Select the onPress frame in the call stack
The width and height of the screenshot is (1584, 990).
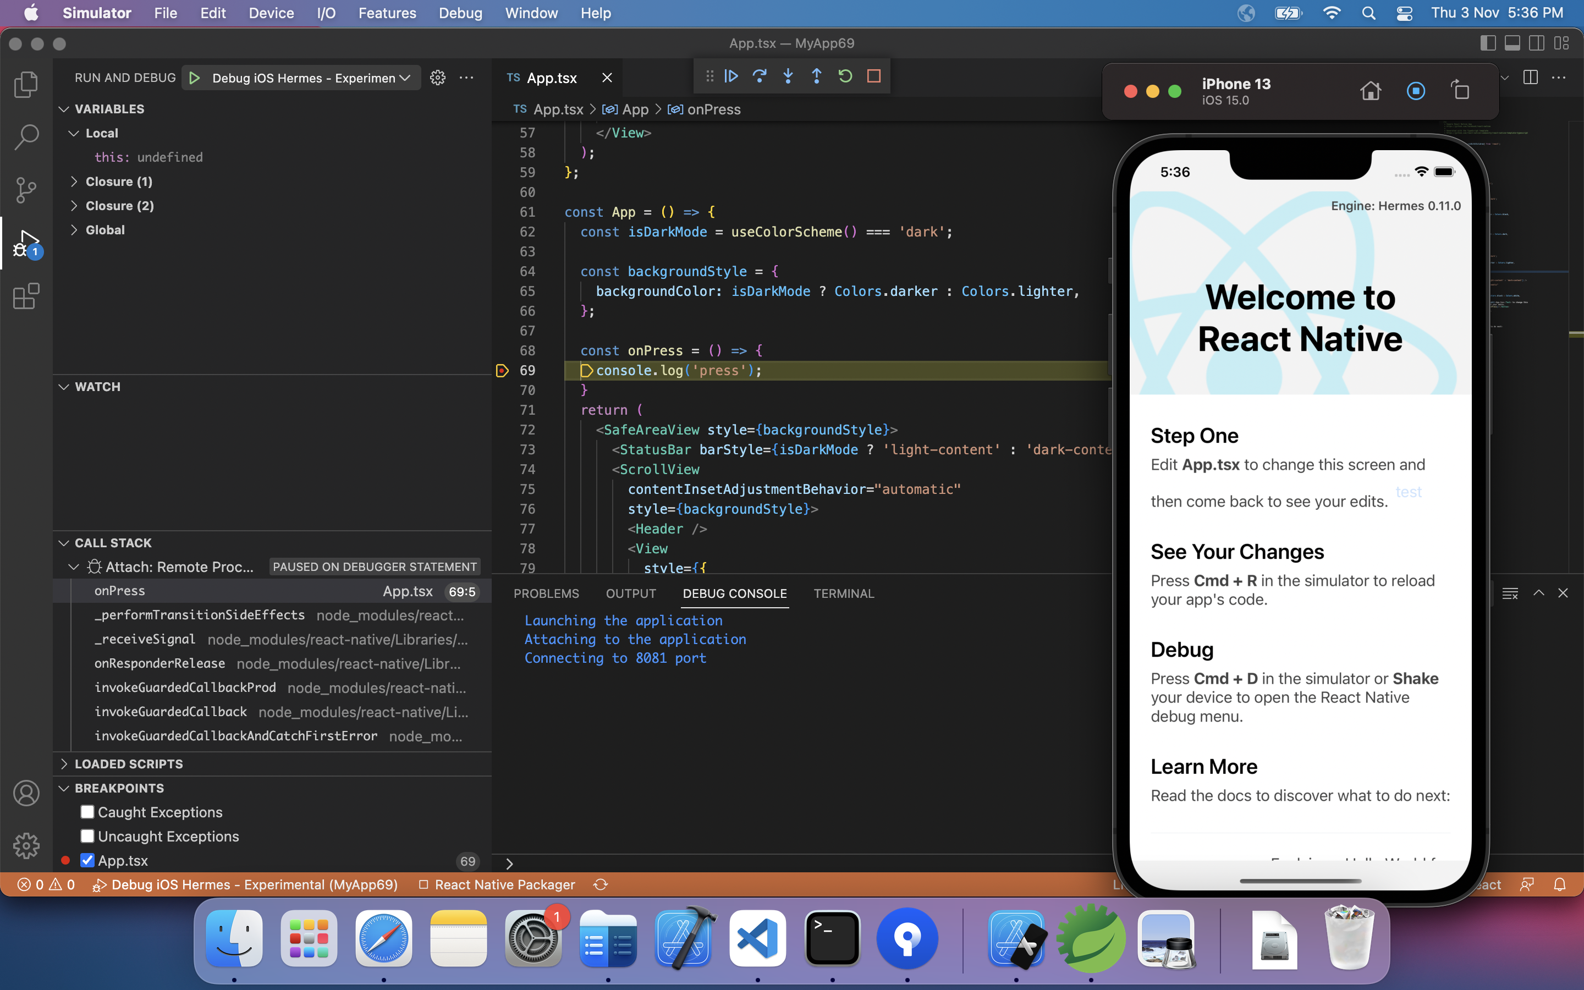point(120,590)
